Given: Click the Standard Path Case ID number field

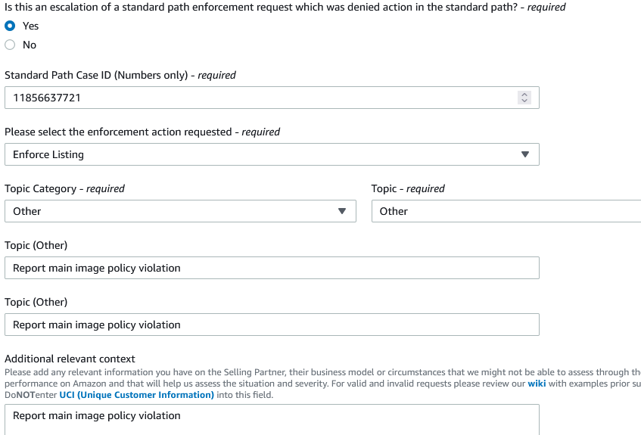Looking at the screenshot, I should [x=257, y=98].
